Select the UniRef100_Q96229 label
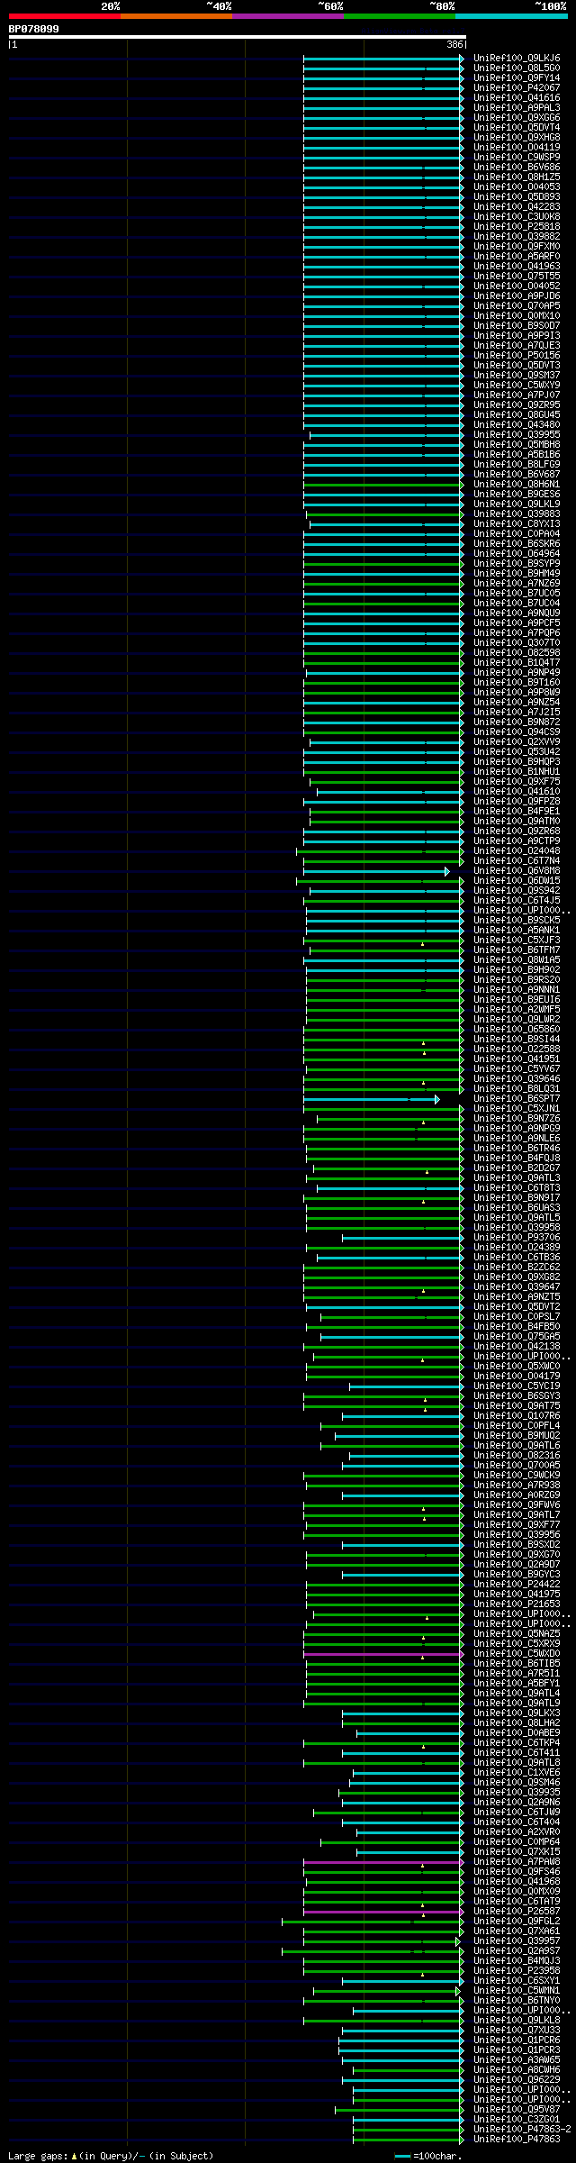Screen dimensions: 576x2163 (517, 2079)
